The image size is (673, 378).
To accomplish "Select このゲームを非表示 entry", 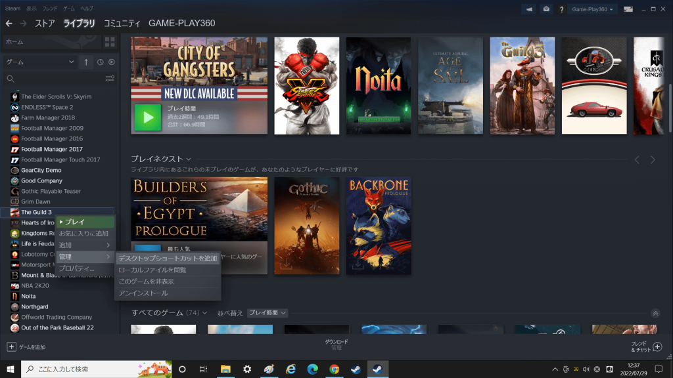I will click(168, 282).
